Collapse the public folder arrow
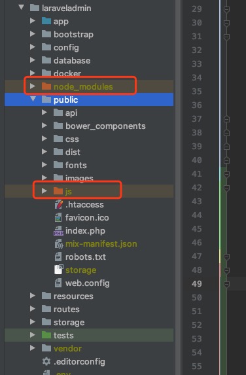 pos(33,99)
